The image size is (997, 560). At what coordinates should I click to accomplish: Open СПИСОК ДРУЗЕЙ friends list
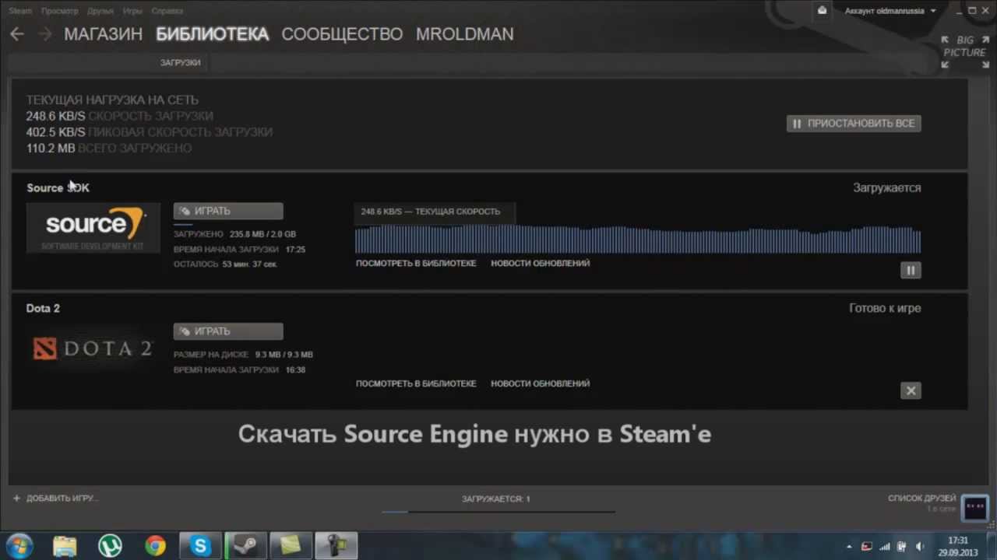coord(922,498)
